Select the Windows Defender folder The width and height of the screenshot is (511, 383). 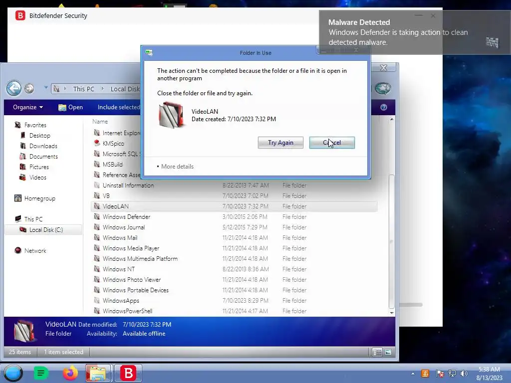pos(126,216)
